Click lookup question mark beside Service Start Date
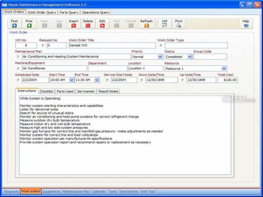263x197 pixels. click(107, 80)
